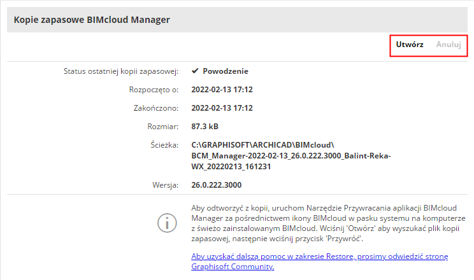Click the greyed-out Anuluj button

point(449,45)
